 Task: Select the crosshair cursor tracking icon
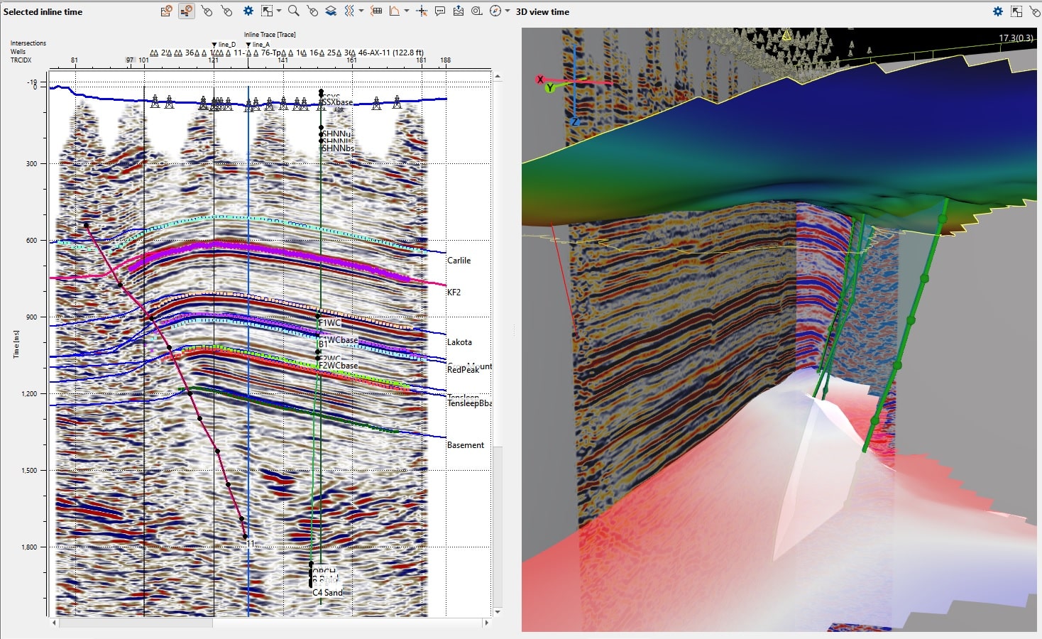(422, 11)
